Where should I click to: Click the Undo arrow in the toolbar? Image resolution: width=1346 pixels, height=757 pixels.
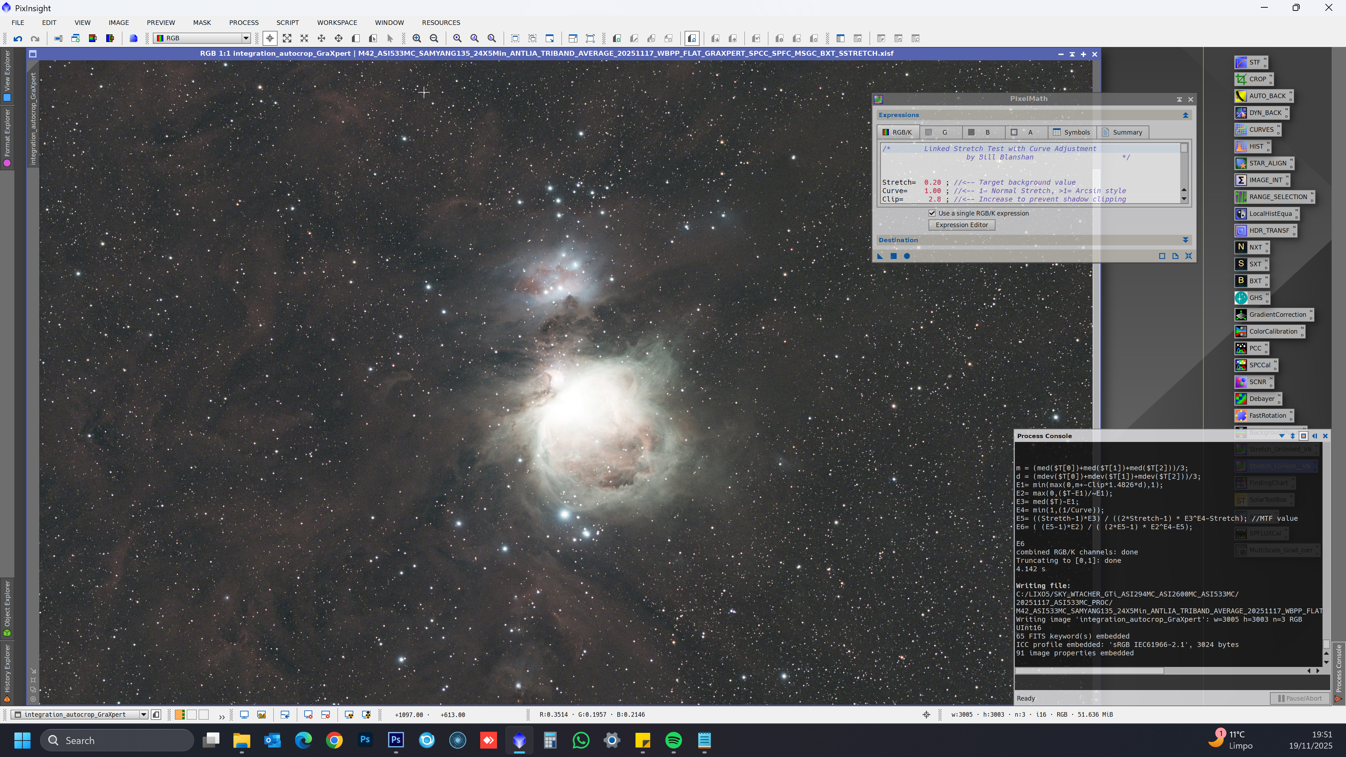(18, 38)
